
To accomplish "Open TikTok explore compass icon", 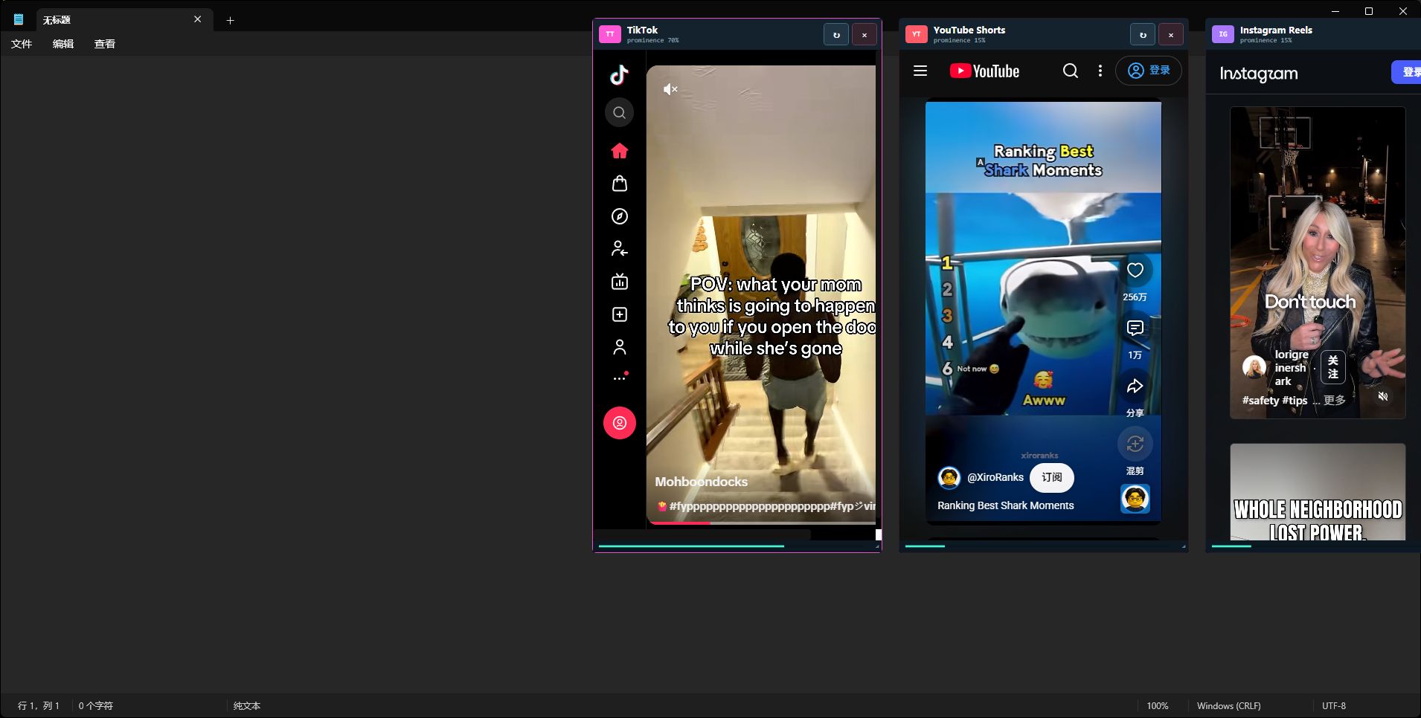I will (x=619, y=216).
